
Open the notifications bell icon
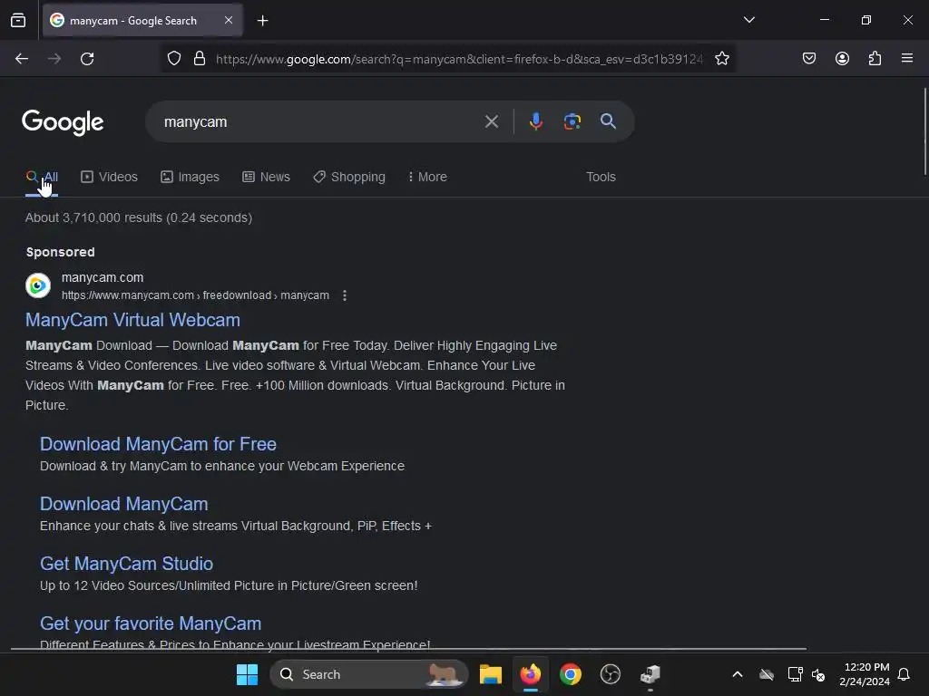pyautogui.click(x=905, y=674)
